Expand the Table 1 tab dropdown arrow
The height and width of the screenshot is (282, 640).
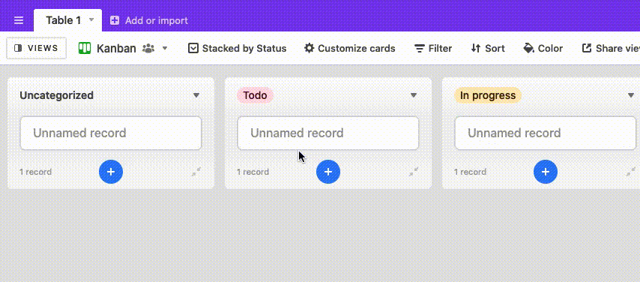pos(91,19)
